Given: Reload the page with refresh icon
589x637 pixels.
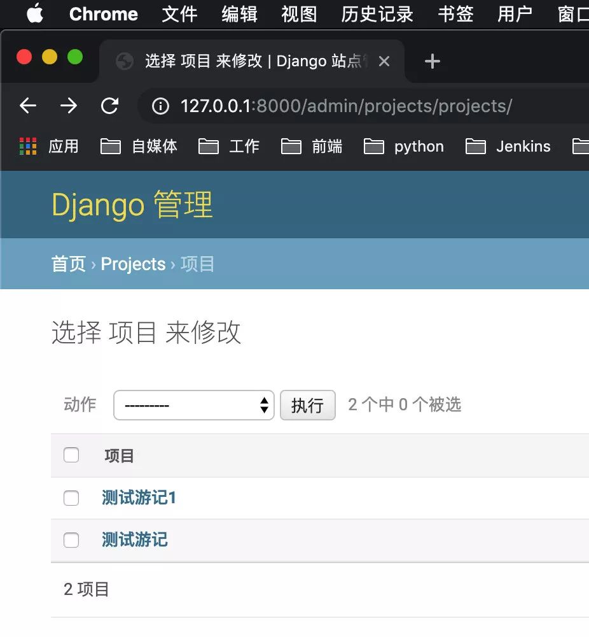Looking at the screenshot, I should click(x=110, y=106).
